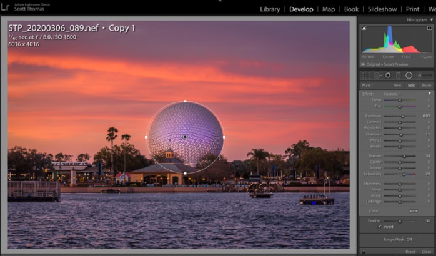The height and width of the screenshot is (256, 436).
Task: Click the Texture value 34 field
Action: tap(428, 156)
